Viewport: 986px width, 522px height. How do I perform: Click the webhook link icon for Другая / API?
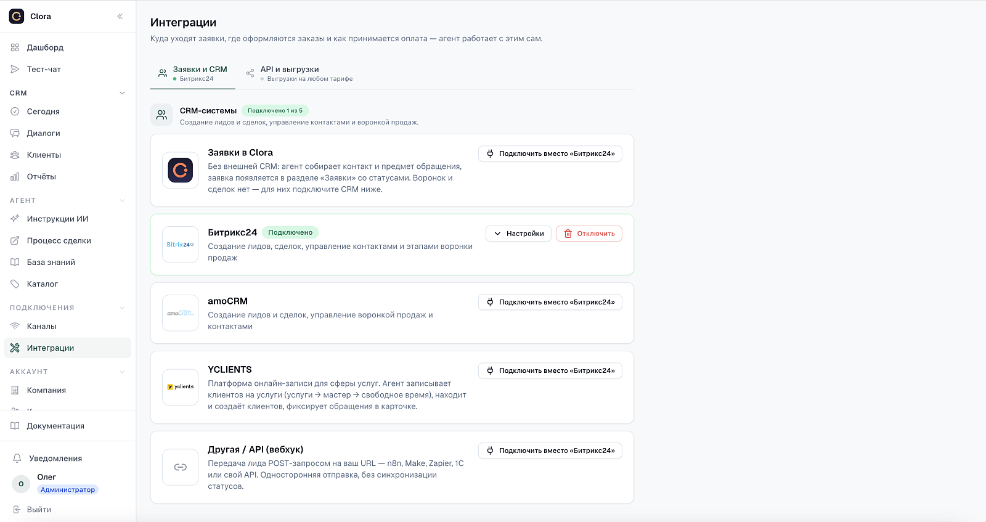click(181, 467)
